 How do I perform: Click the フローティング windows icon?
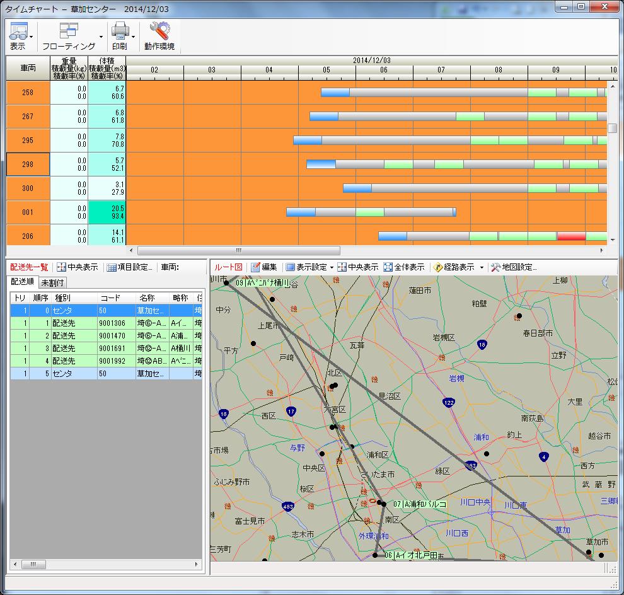pyautogui.click(x=68, y=31)
